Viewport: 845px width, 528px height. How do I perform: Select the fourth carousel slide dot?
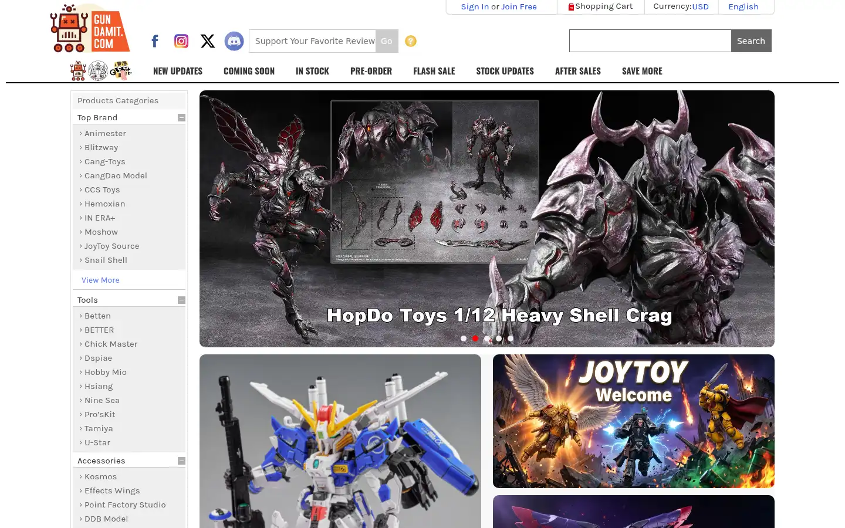click(x=499, y=339)
